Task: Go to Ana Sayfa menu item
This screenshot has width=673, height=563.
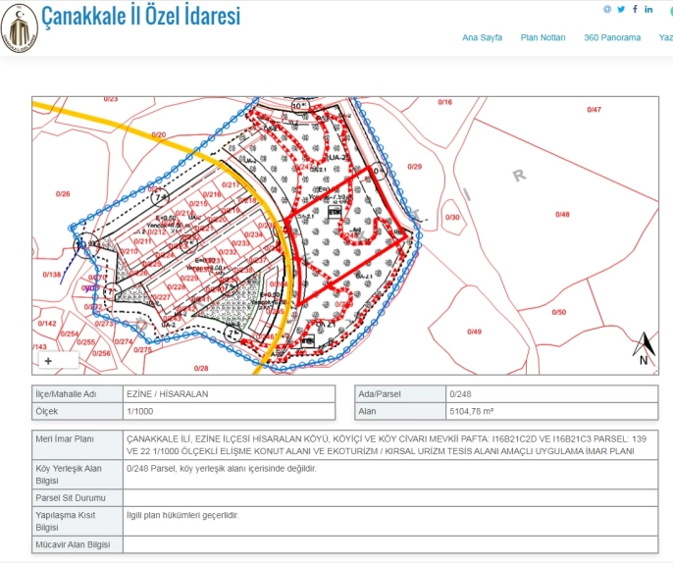Action: (x=482, y=37)
